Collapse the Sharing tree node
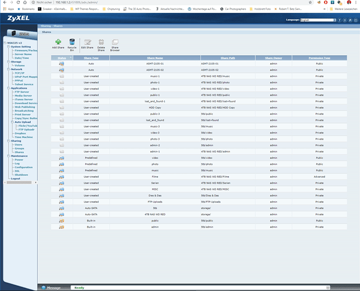Viewport: 360px width, 291px height. tap(9, 141)
